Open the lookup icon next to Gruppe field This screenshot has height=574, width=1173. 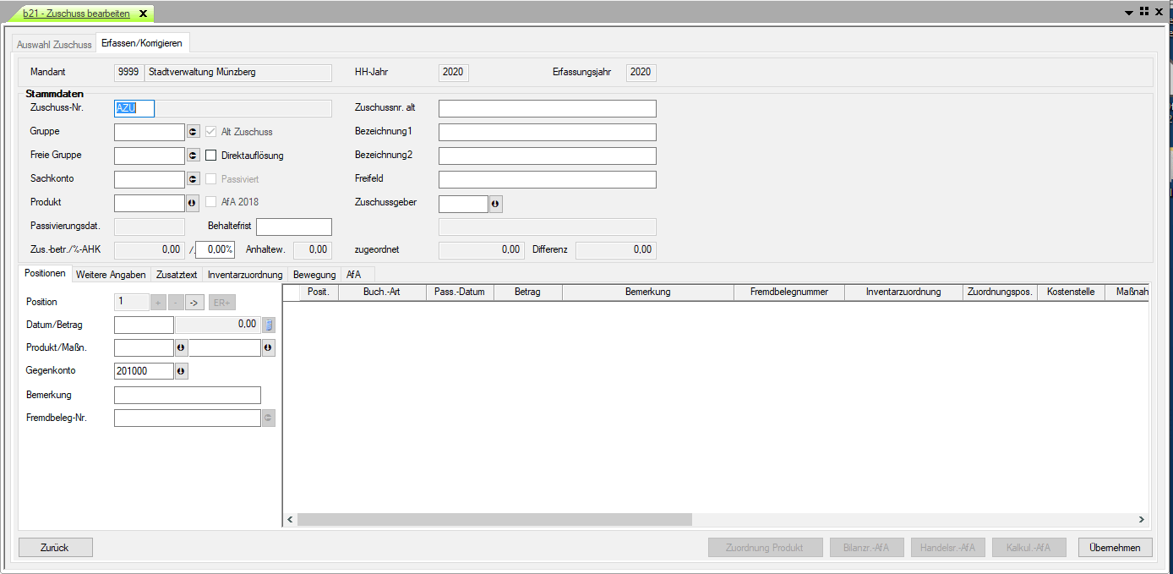pyautogui.click(x=193, y=132)
